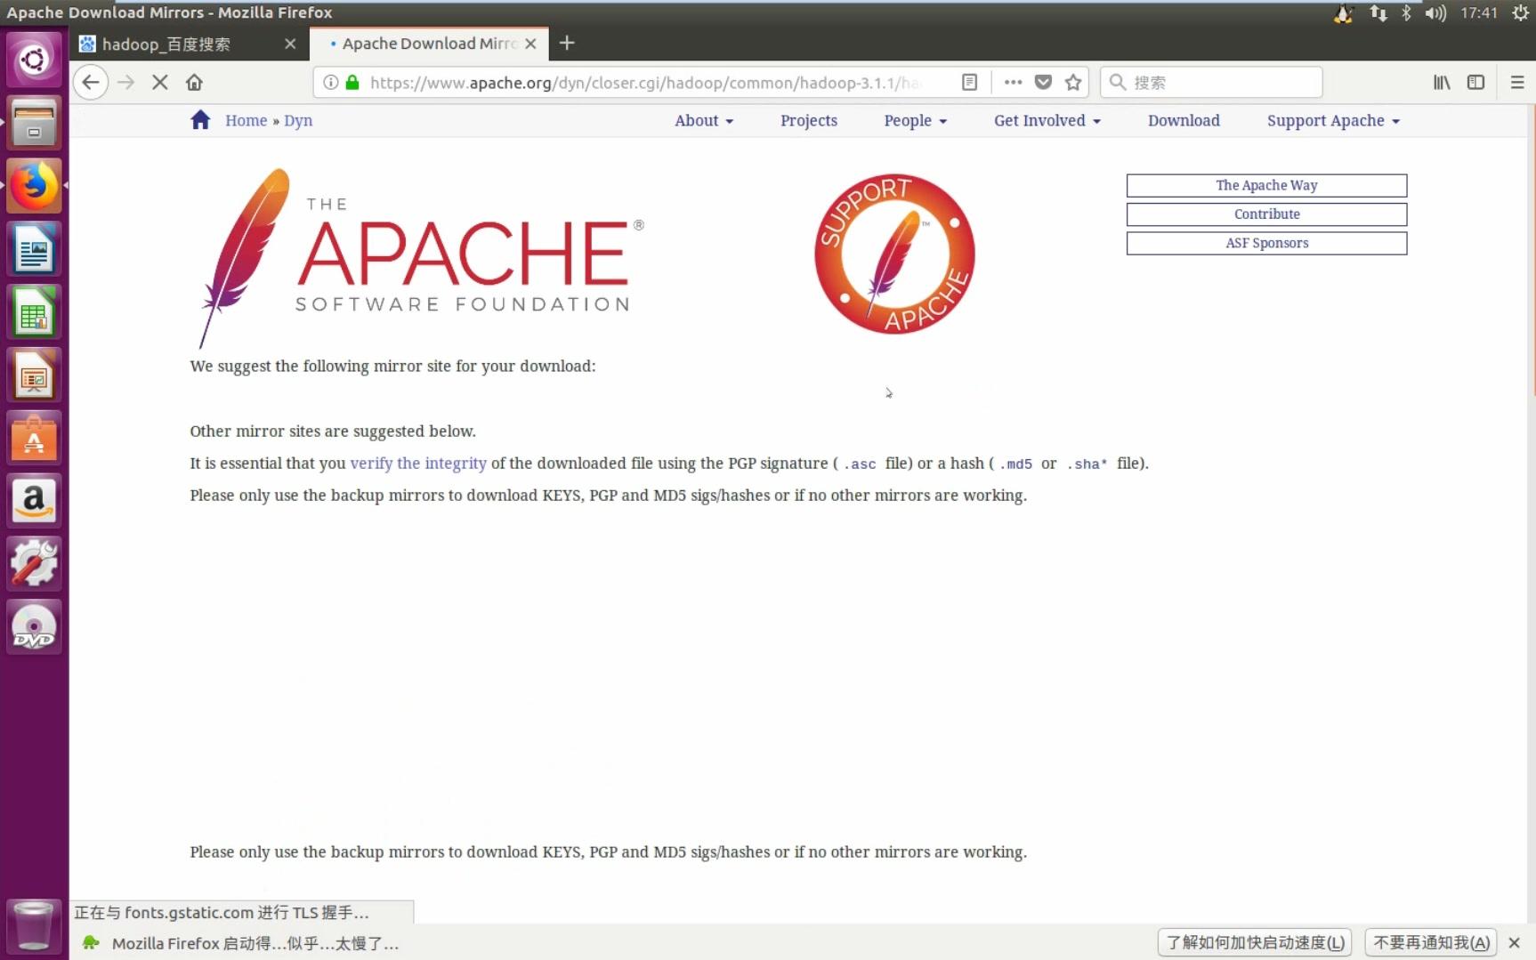The image size is (1536, 960).
Task: Toggle the browser sidebar view
Action: tap(1476, 82)
